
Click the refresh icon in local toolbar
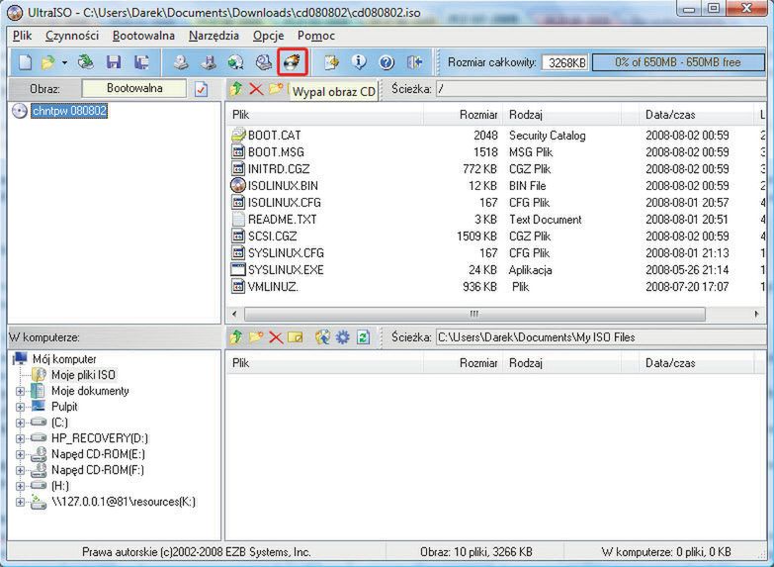[x=363, y=337]
